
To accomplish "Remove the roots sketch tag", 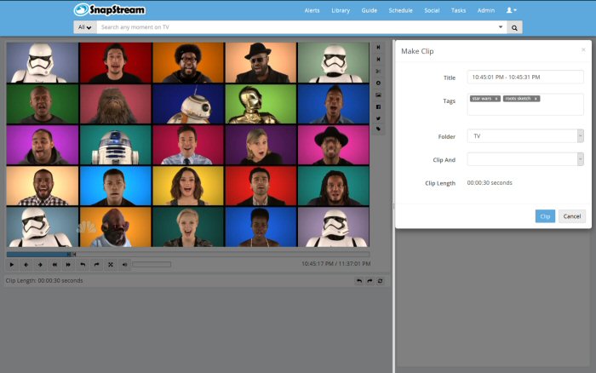I will pyautogui.click(x=536, y=99).
